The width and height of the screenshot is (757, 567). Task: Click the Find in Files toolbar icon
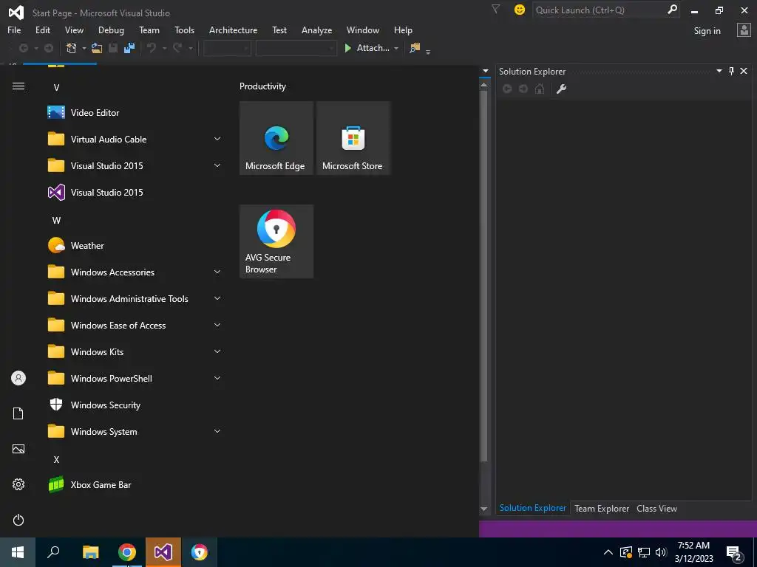(x=415, y=48)
